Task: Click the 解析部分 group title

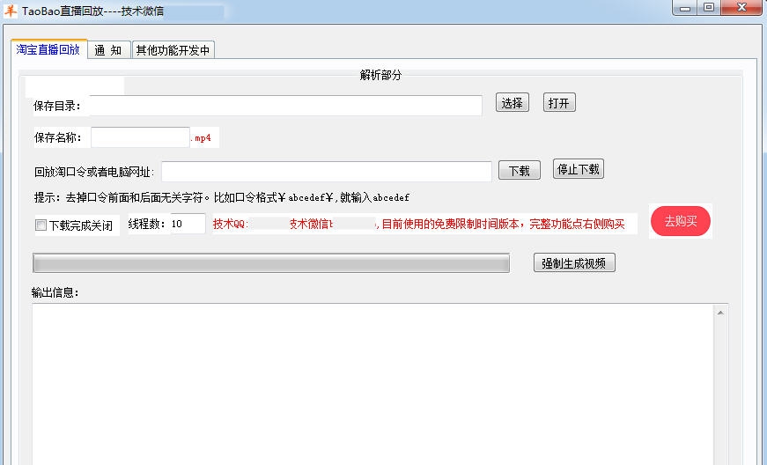Action: [x=380, y=75]
